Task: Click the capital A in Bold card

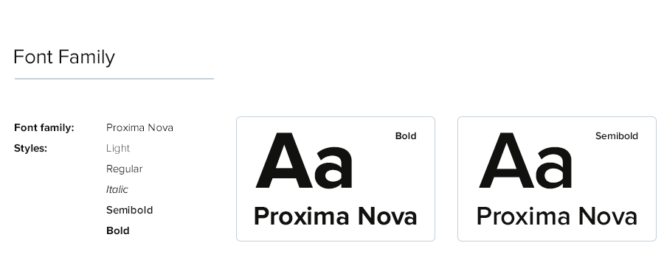Action: pos(284,161)
